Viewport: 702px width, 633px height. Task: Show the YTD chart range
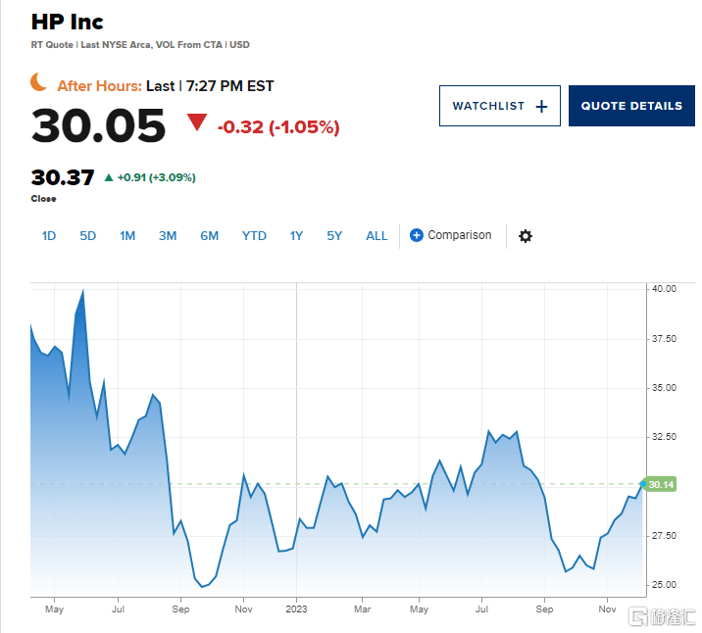254,236
